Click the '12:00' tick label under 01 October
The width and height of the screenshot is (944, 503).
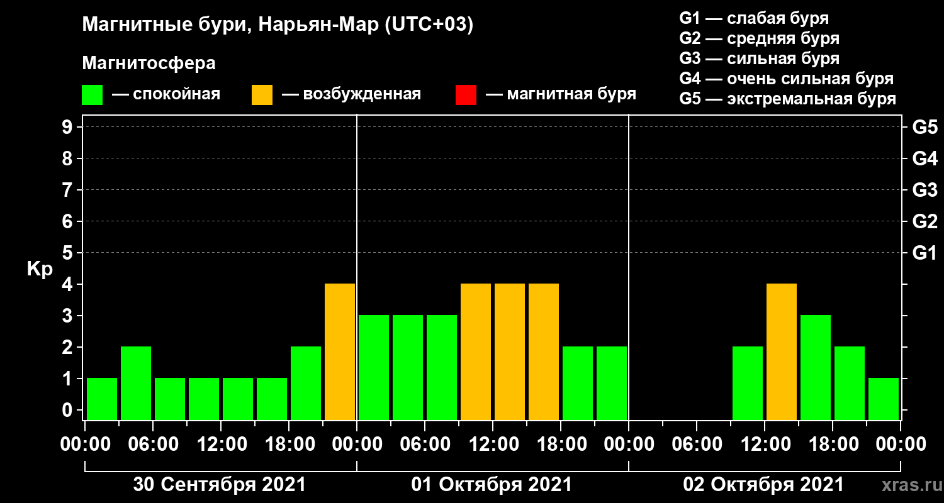493,445
